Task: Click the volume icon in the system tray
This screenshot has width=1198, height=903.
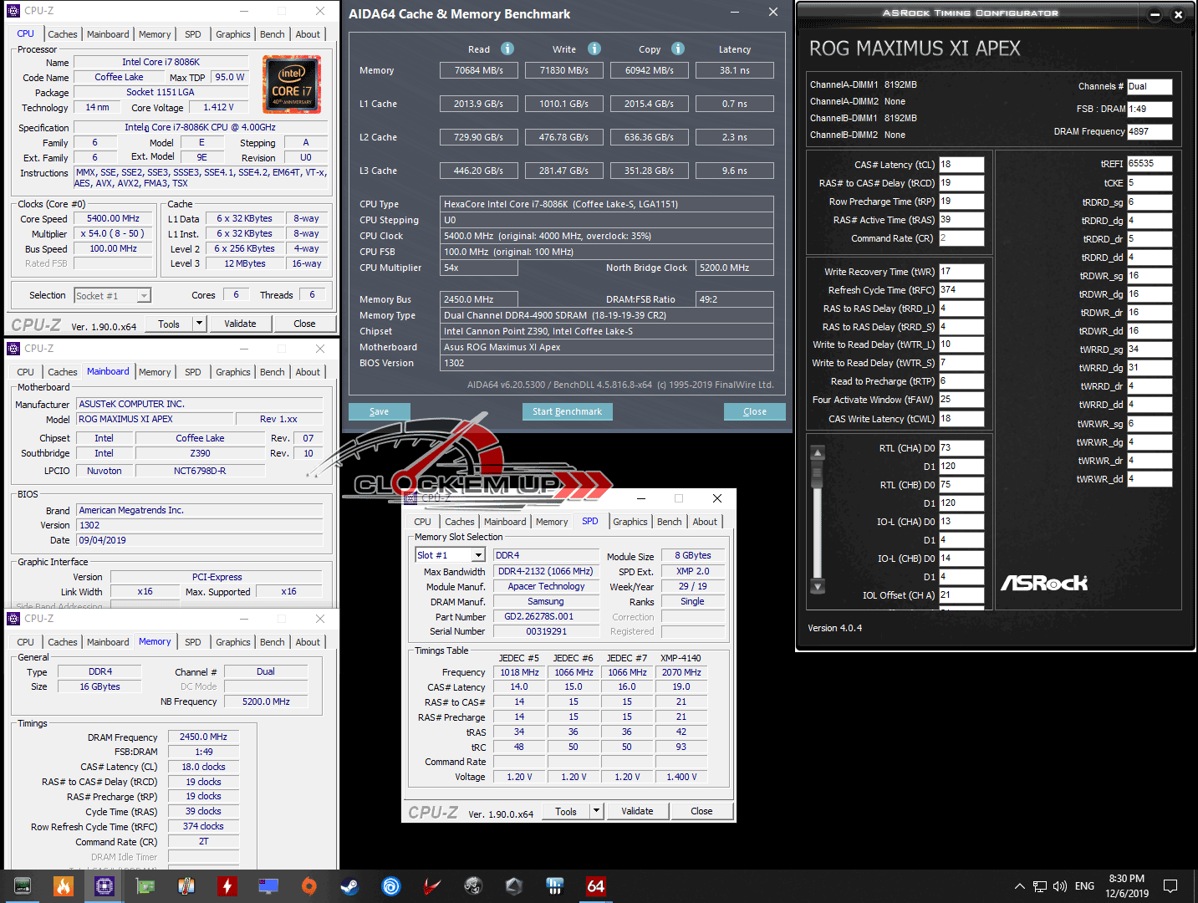Action: (x=1060, y=886)
